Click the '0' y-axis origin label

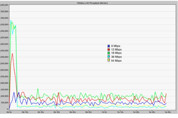8,109
